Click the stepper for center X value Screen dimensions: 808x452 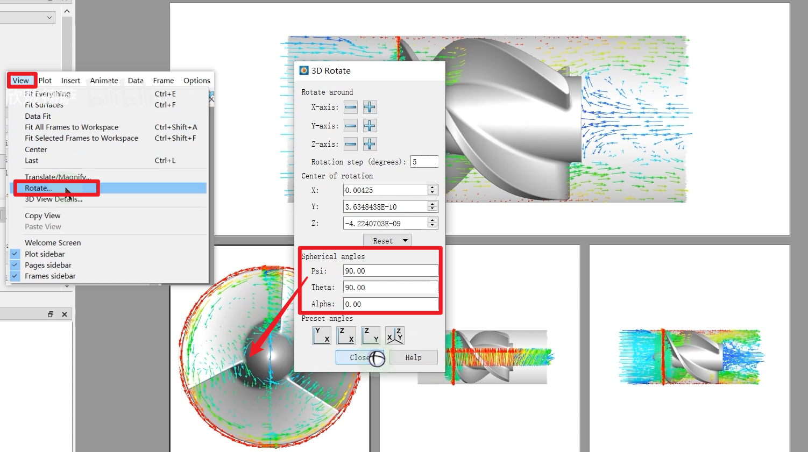(432, 190)
